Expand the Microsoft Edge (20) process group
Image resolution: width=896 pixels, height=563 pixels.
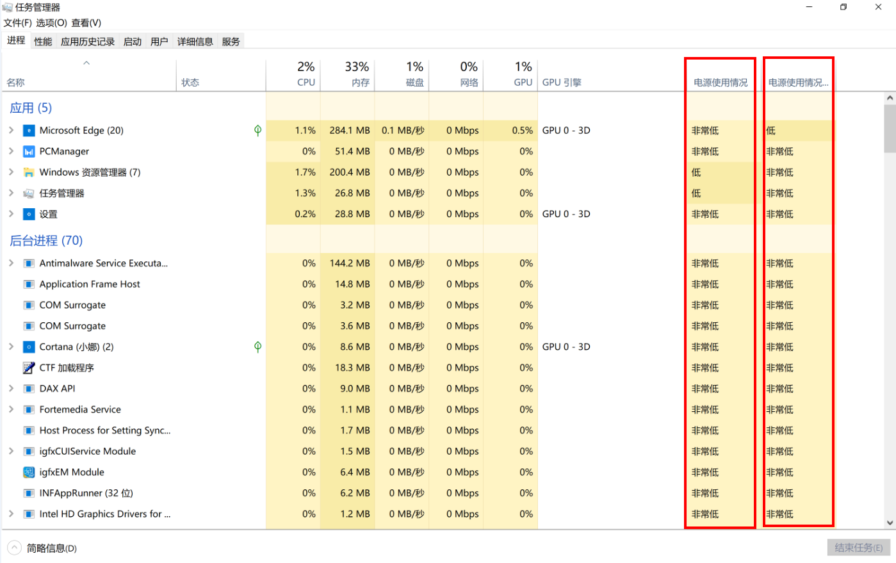point(11,131)
